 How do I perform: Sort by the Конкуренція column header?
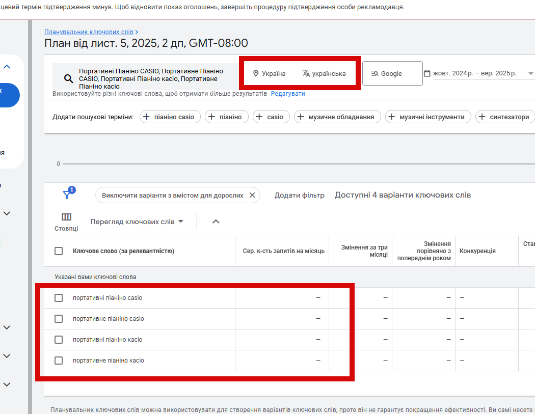click(x=477, y=251)
